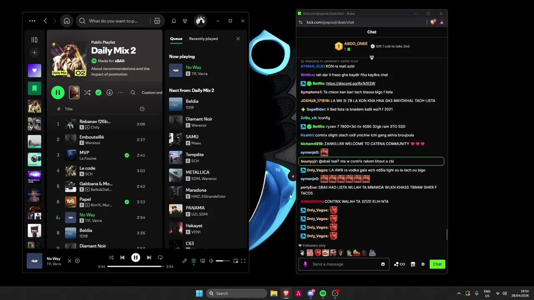Click the create playlist plus button
The image size is (534, 300).
pos(34,52)
